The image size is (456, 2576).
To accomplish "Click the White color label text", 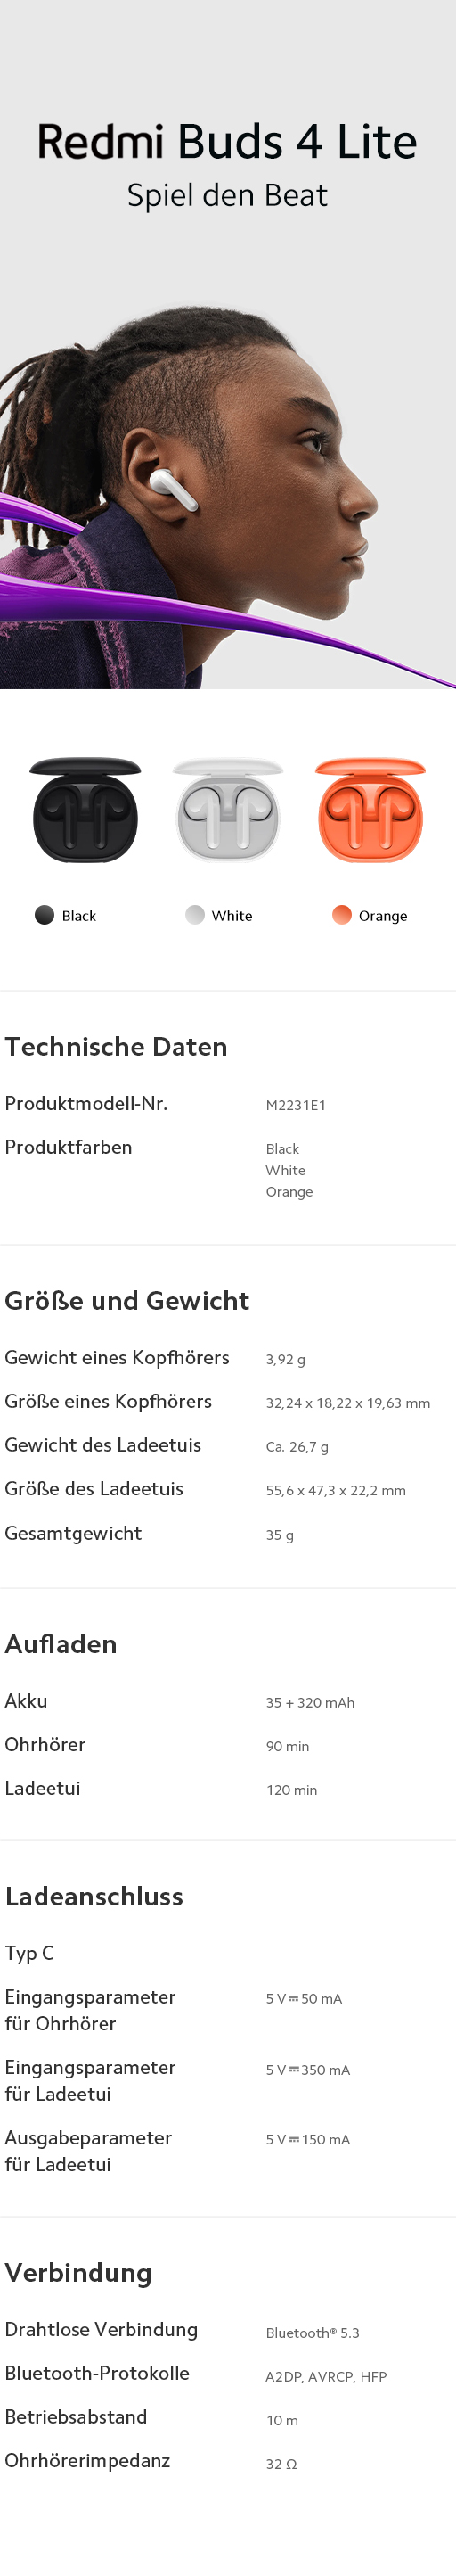I will tap(232, 916).
